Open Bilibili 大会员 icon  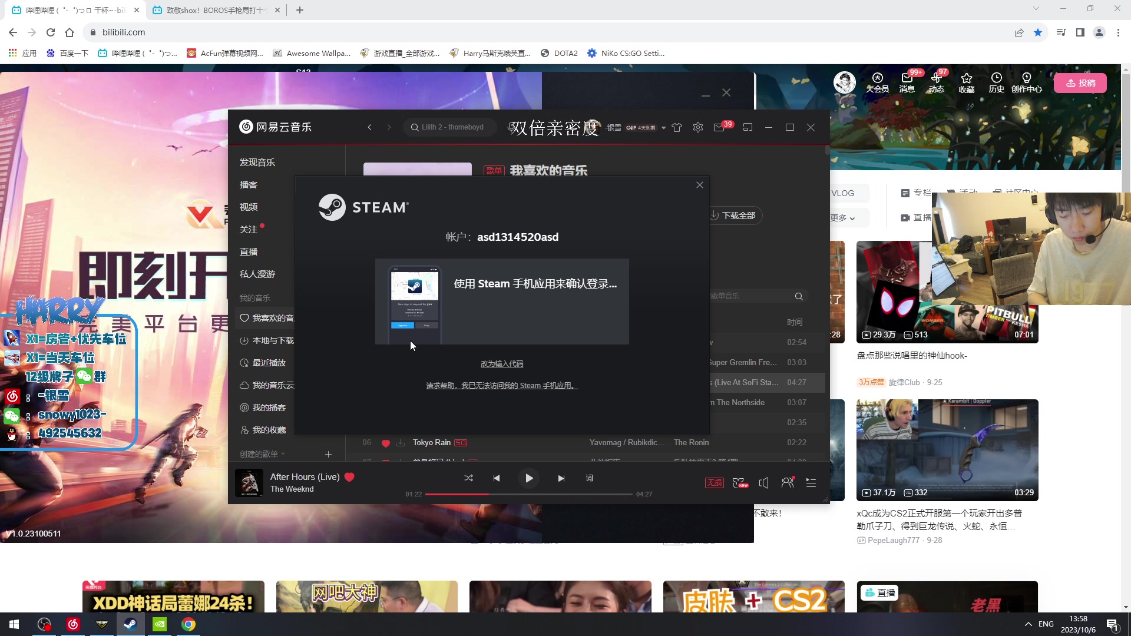pos(877,82)
